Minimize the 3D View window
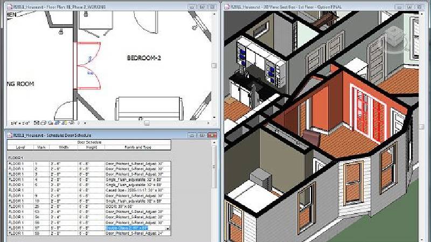431x242 pixels. (x=399, y=6)
